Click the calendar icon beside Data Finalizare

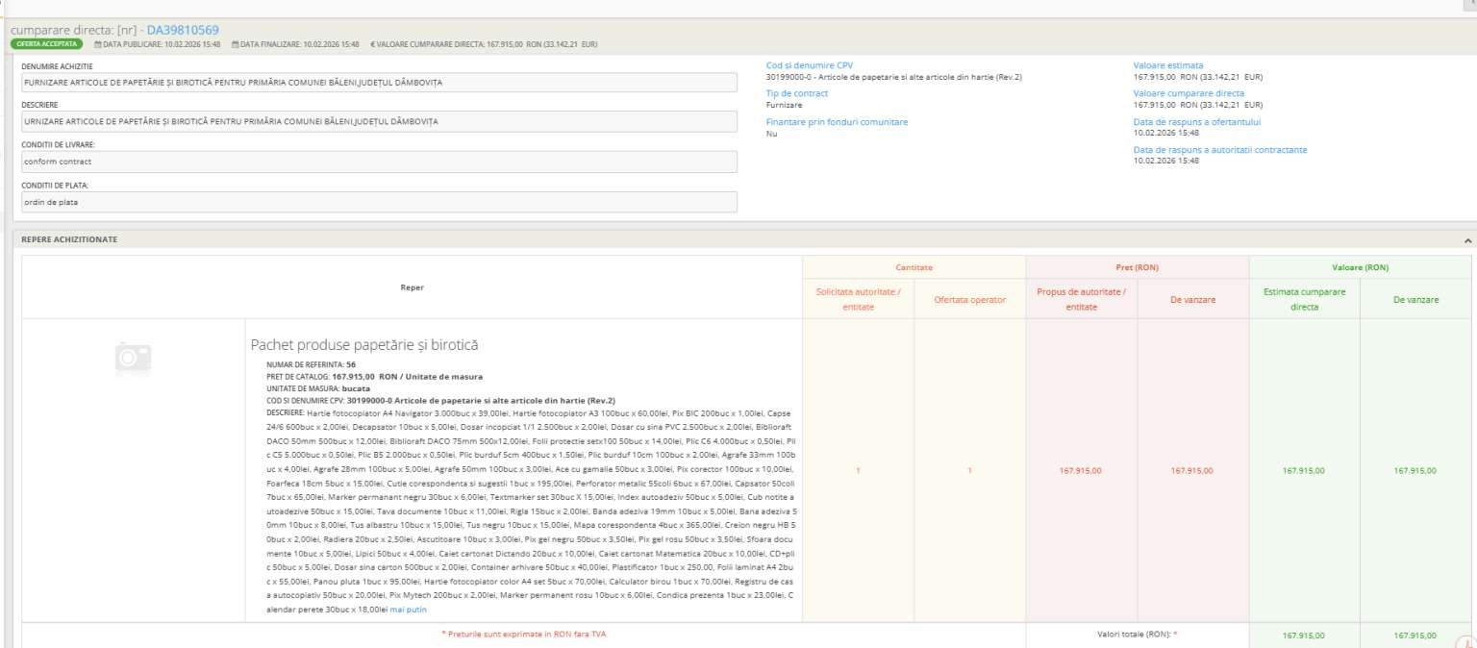pos(235,44)
